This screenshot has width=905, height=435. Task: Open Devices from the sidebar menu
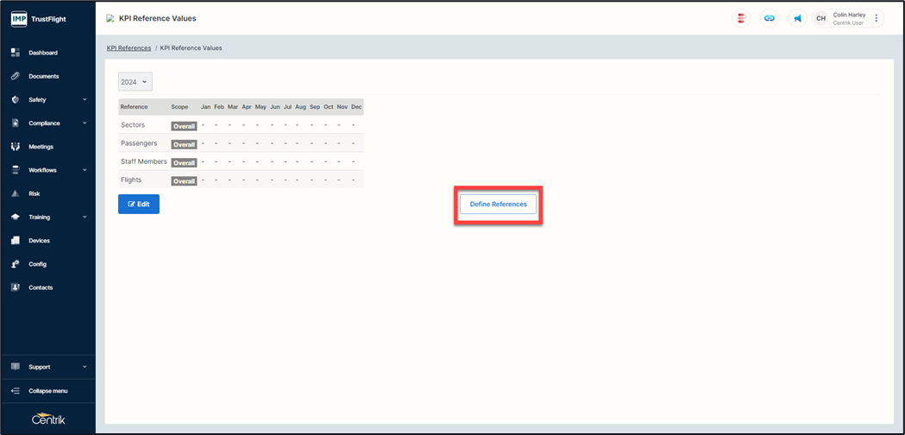coord(39,240)
